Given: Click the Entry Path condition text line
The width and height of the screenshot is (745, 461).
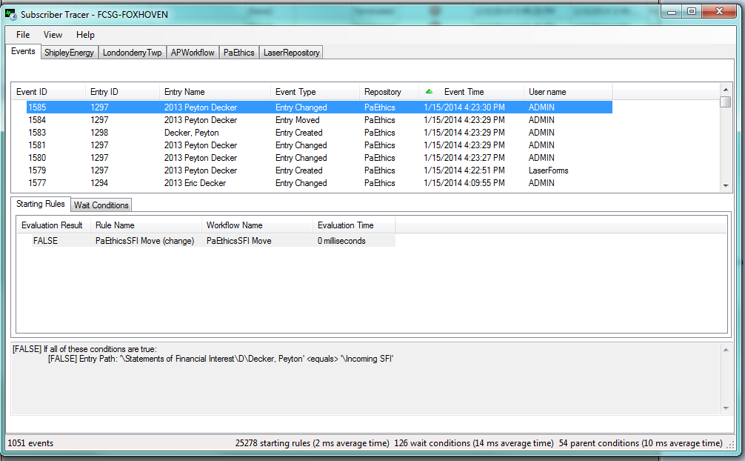Looking at the screenshot, I should tap(221, 359).
